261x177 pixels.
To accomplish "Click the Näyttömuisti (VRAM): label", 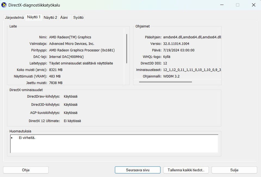I will pyautogui.click(x=30, y=76).
